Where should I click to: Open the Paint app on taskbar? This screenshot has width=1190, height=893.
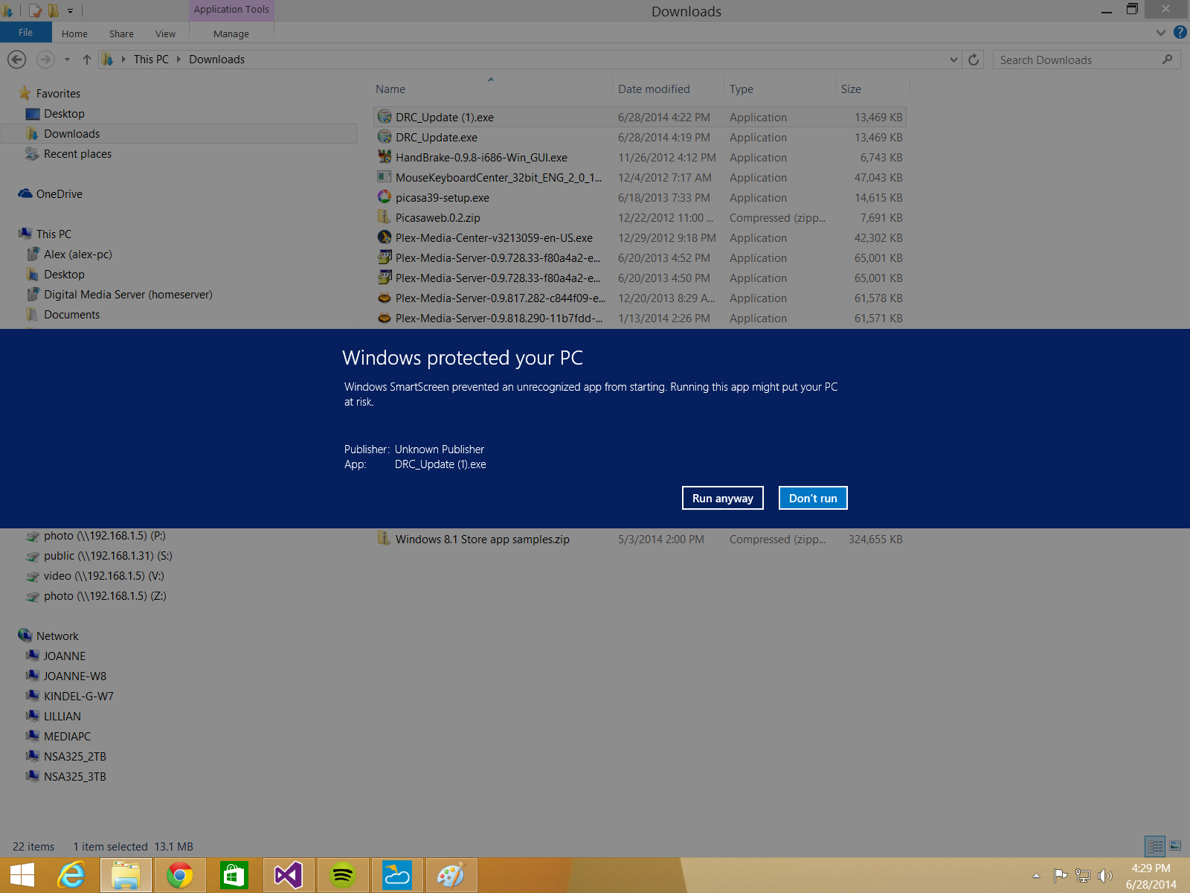point(451,875)
